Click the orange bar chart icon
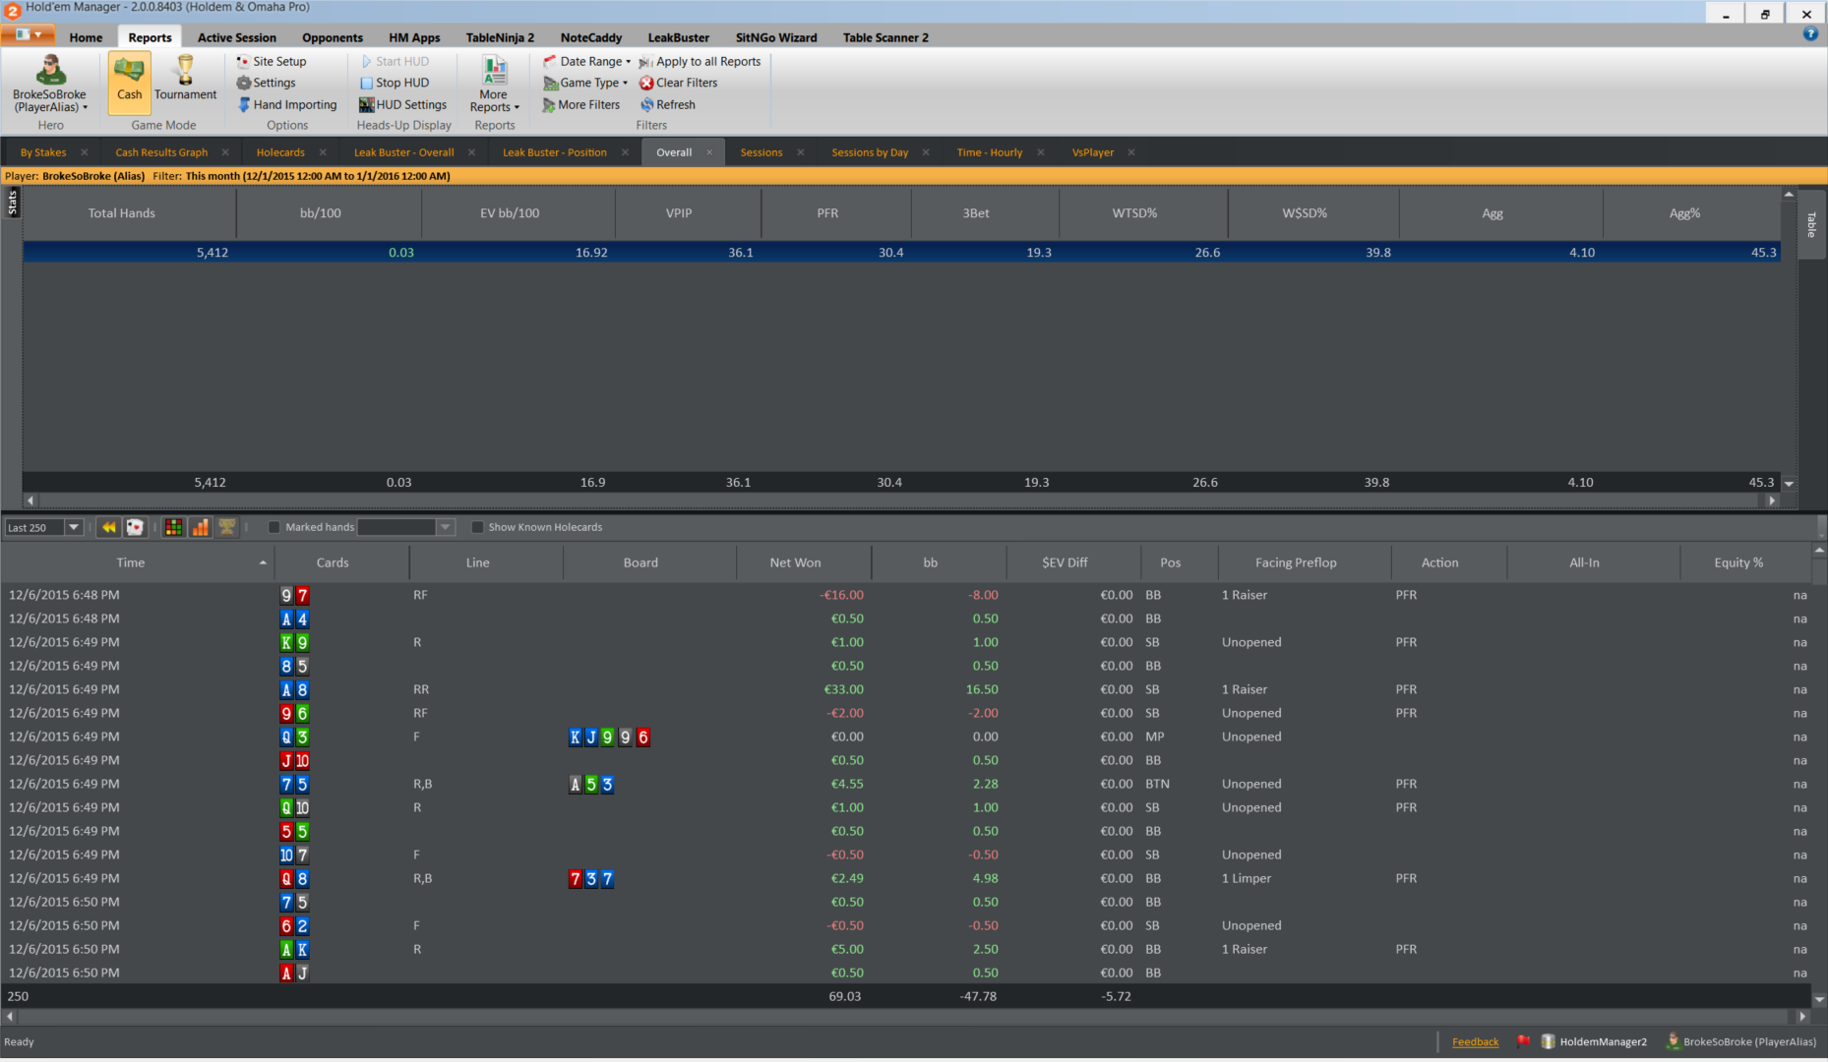 (x=200, y=527)
